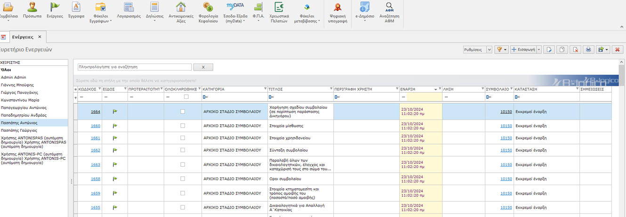Open action code 1662 link
The image size is (626, 217).
tap(96, 150)
